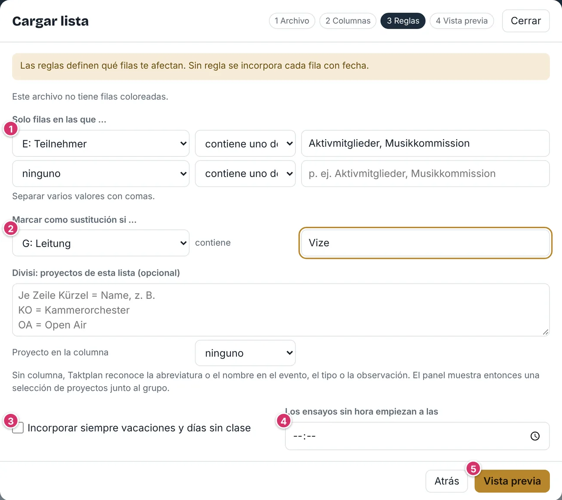Click the Atrás button
562x500 pixels.
(x=447, y=481)
